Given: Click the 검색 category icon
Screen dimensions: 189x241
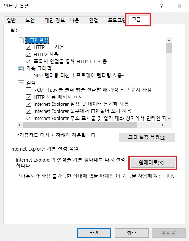Looking at the screenshot, I should (21, 83).
